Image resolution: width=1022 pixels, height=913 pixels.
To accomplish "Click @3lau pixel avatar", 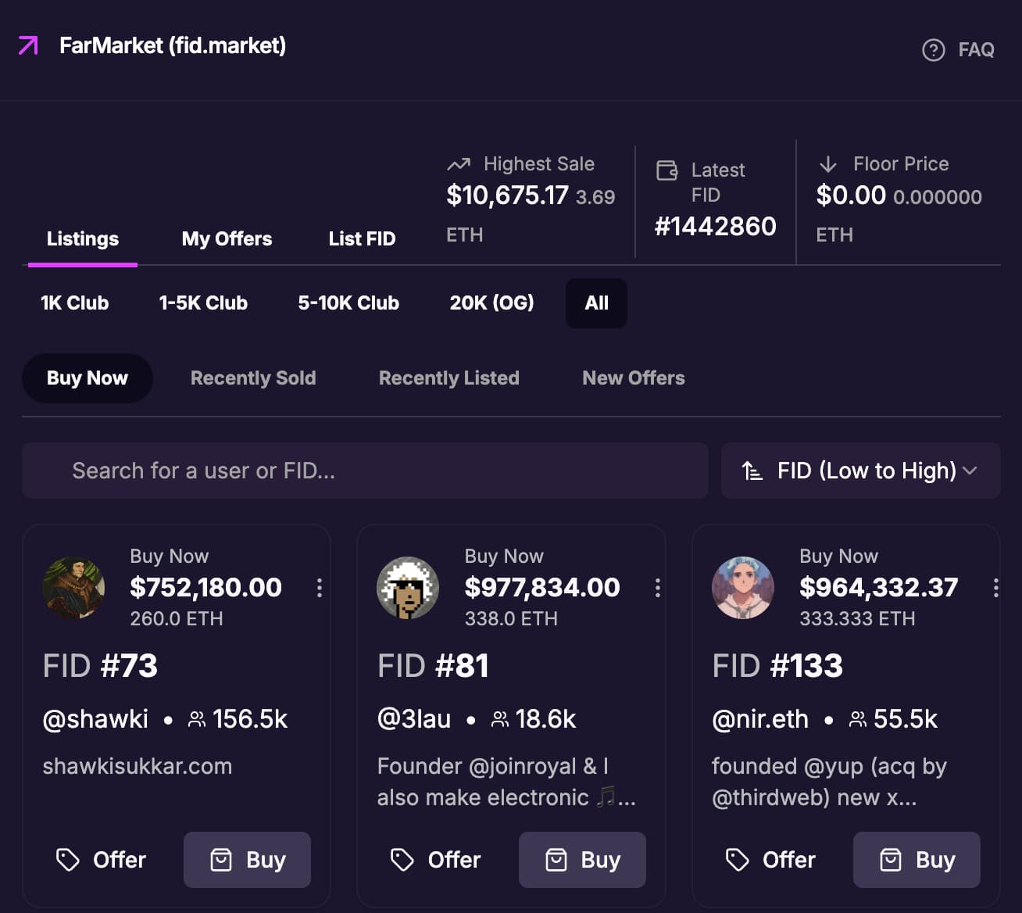I will pyautogui.click(x=408, y=588).
